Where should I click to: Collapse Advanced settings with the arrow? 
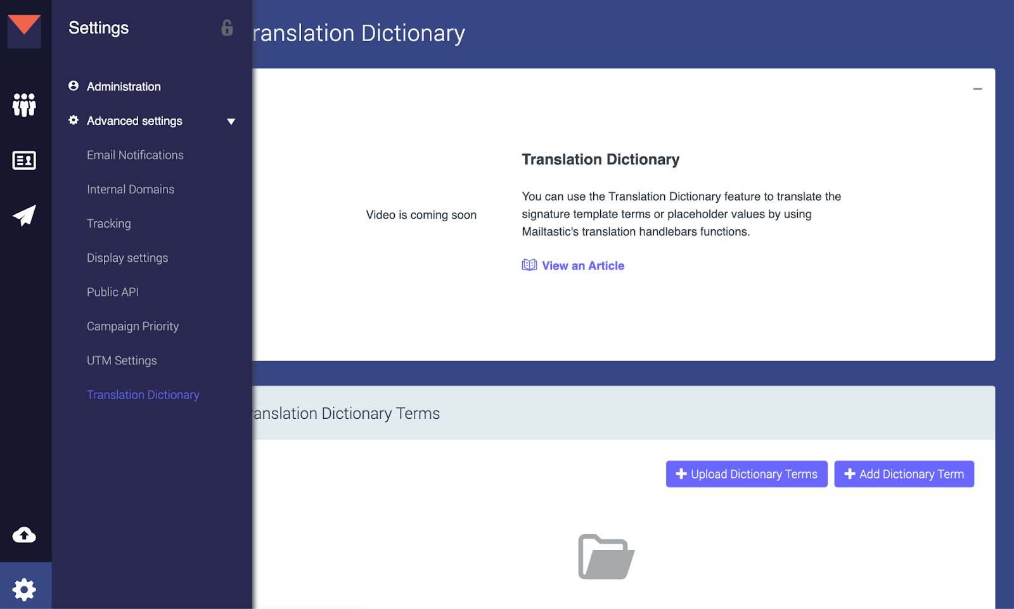tap(231, 121)
